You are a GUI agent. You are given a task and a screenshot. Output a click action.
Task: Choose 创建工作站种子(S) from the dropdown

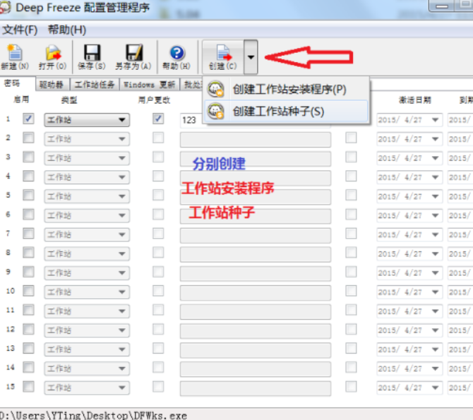278,111
